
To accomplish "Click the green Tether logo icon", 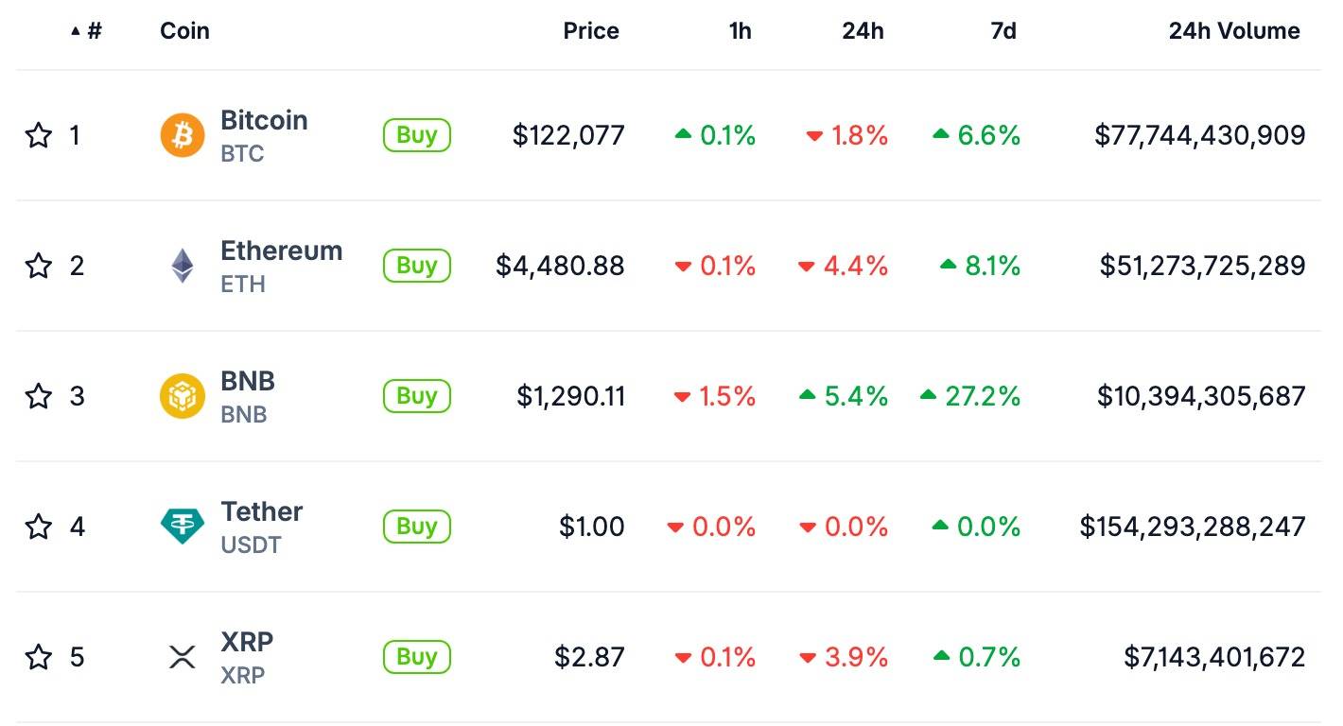I will pyautogui.click(x=183, y=526).
